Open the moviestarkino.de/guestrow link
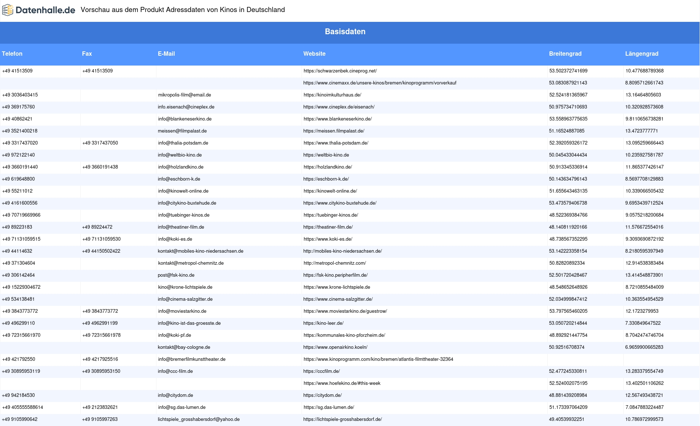 click(345, 311)
